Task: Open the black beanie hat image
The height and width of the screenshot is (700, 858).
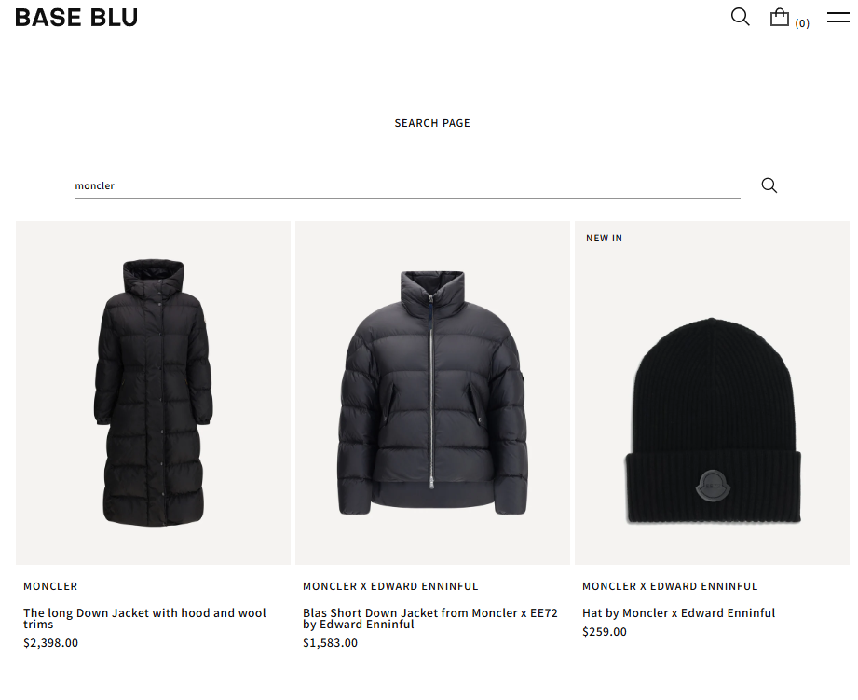Action: click(x=712, y=392)
